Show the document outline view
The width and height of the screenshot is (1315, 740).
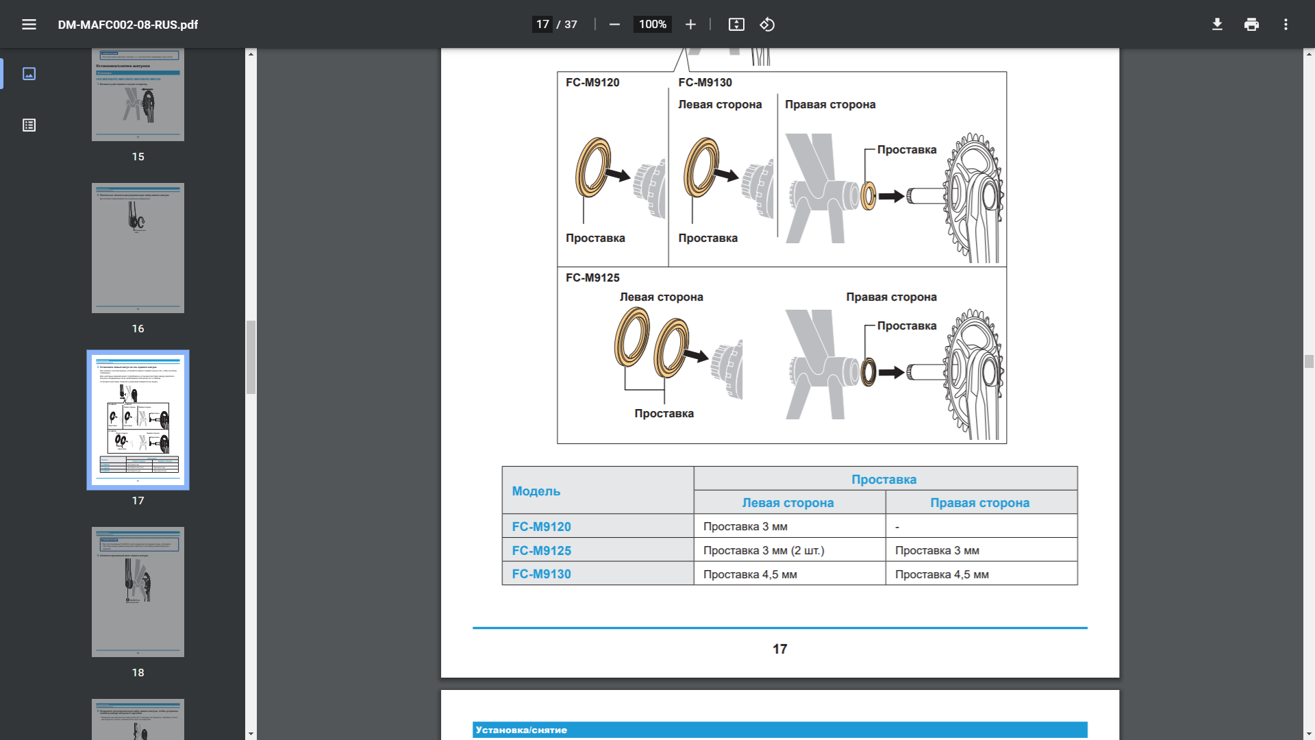click(29, 125)
